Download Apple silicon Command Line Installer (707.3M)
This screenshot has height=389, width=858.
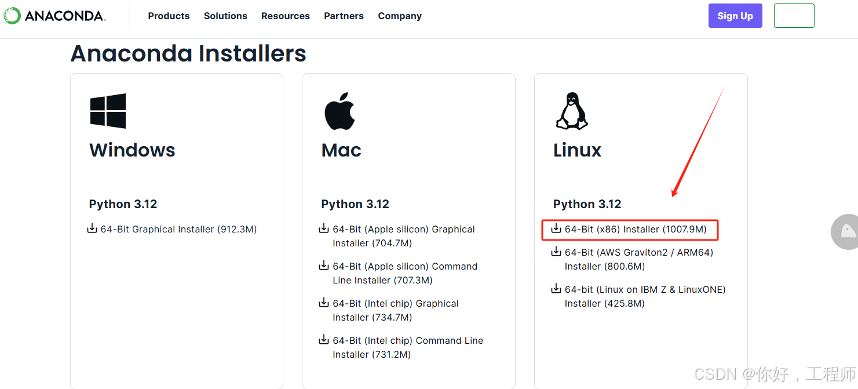(405, 273)
